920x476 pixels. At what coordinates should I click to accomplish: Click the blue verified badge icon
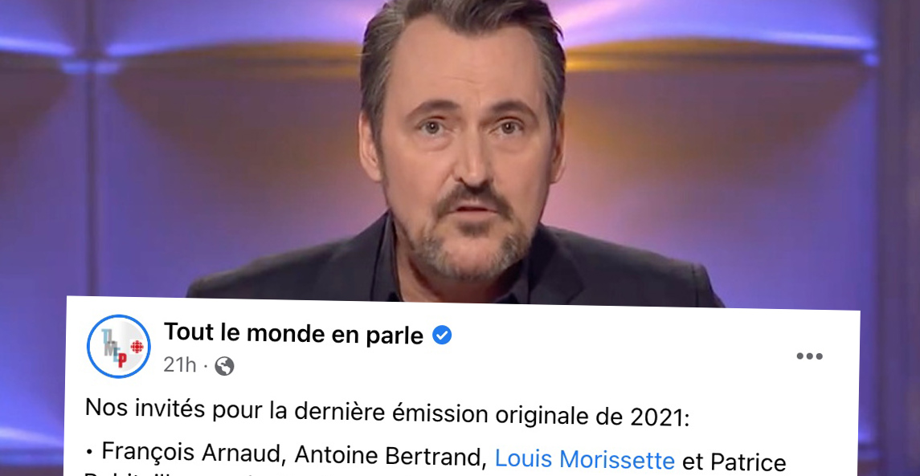[442, 336]
